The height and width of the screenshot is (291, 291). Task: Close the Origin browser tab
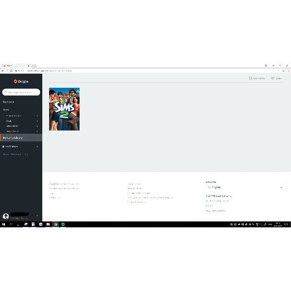(29, 65)
